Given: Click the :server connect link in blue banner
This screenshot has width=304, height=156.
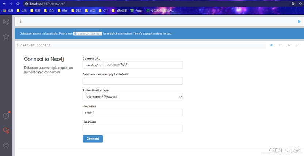Looking at the screenshot, I should (x=88, y=34).
